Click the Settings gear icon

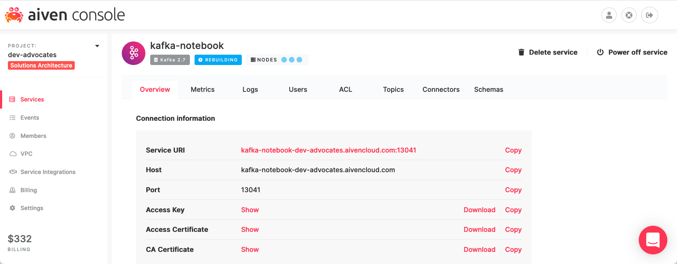13,208
